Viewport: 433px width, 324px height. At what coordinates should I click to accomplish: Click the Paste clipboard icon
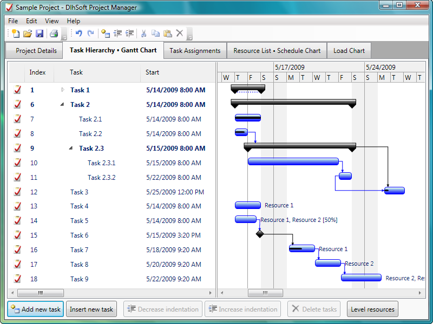point(168,33)
